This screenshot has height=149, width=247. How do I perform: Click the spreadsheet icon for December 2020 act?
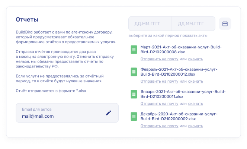point(134,116)
